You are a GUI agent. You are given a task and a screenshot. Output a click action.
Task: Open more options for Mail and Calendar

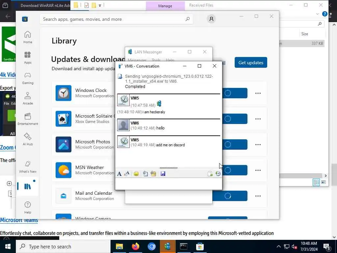[258, 196]
